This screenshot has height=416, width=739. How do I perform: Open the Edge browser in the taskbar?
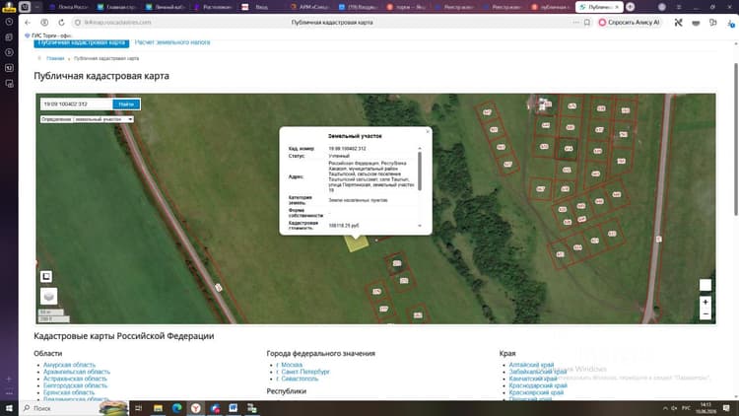tap(176, 408)
